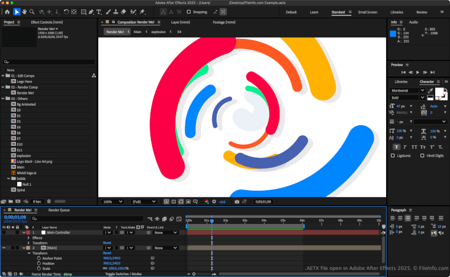Viewport: 450px width, 277px height.
Task: Reset the Main layer Transform
Action: click(107, 253)
